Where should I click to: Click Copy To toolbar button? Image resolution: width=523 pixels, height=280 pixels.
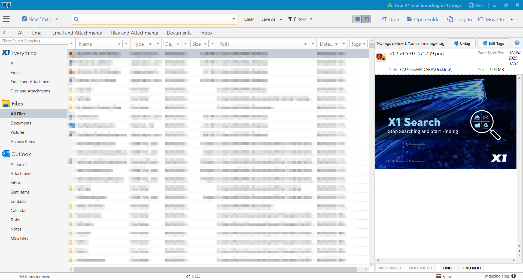460,19
